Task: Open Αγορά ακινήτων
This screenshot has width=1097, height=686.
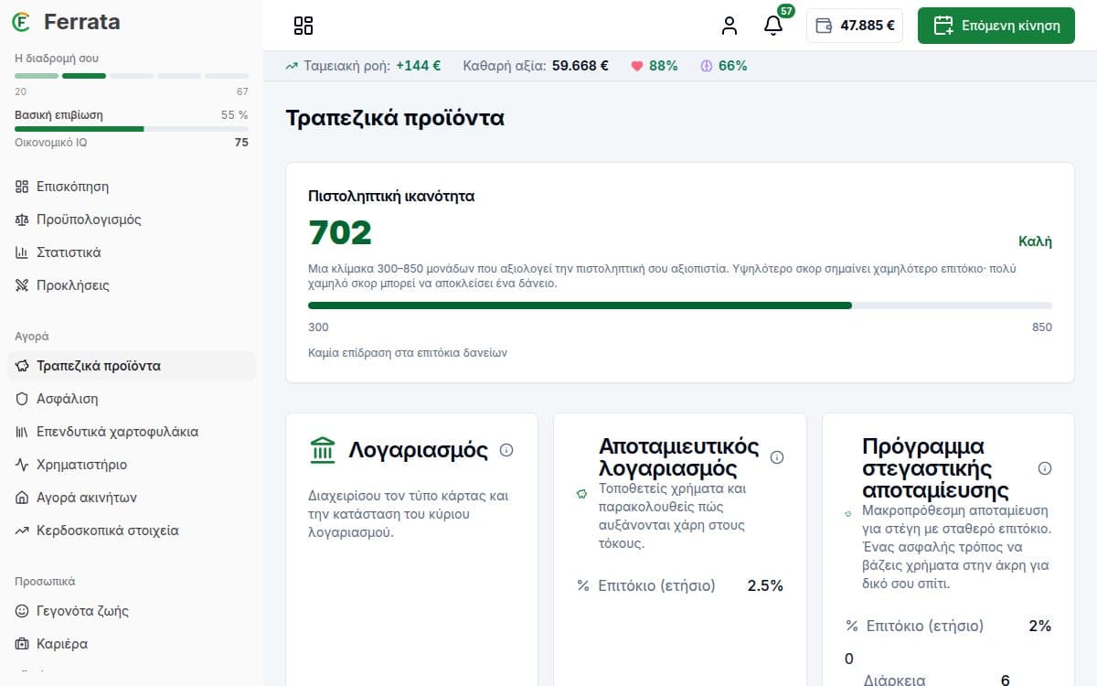Action: point(132,498)
